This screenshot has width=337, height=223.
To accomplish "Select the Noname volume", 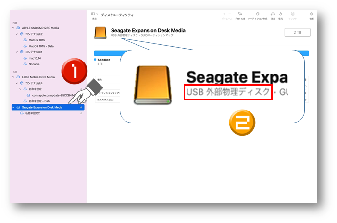I will tap(34, 64).
